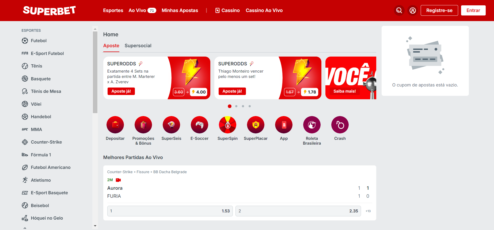Select the Fórmula 1 car icon
This screenshot has width=494, height=230.
[x=25, y=155]
